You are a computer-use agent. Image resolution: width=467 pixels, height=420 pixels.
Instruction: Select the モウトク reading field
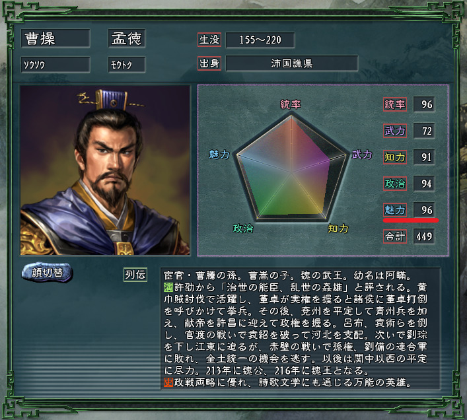pos(127,65)
